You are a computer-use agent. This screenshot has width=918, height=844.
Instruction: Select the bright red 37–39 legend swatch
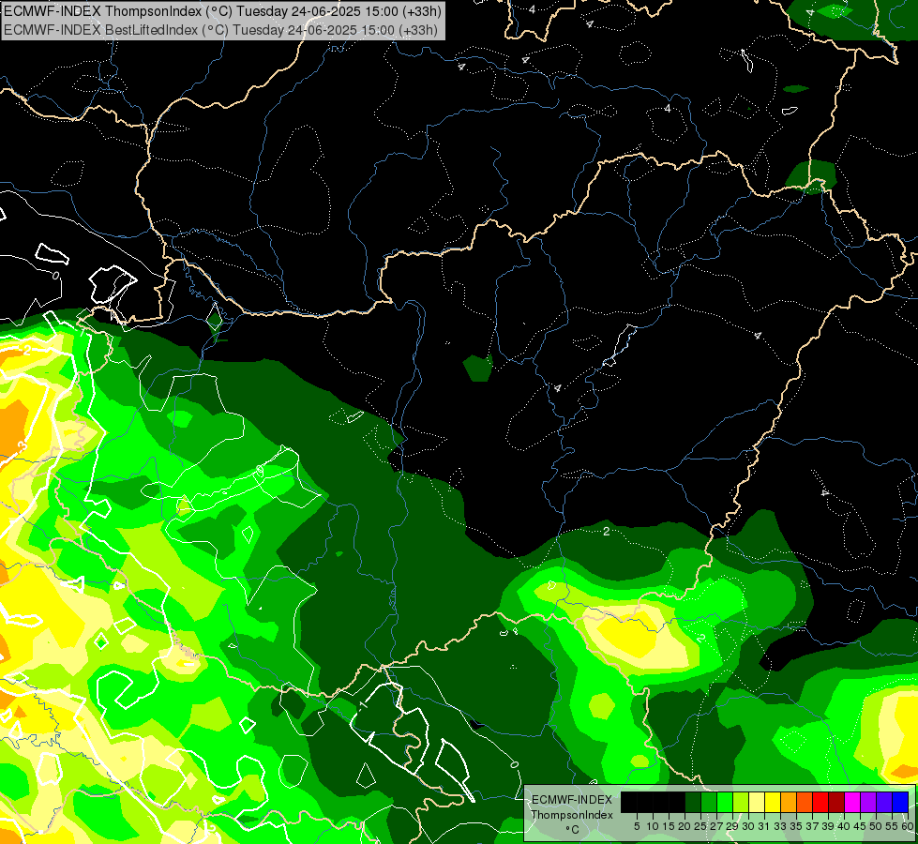click(x=820, y=802)
